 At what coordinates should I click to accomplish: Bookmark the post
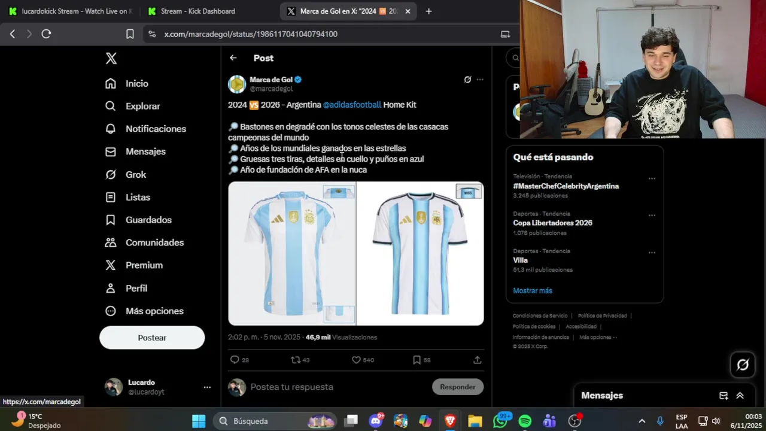pos(417,360)
